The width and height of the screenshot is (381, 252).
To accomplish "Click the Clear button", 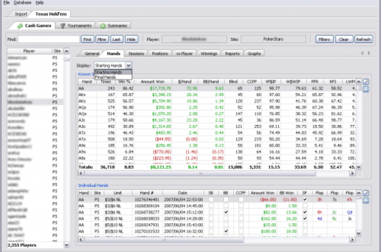I will pyautogui.click(x=344, y=39).
